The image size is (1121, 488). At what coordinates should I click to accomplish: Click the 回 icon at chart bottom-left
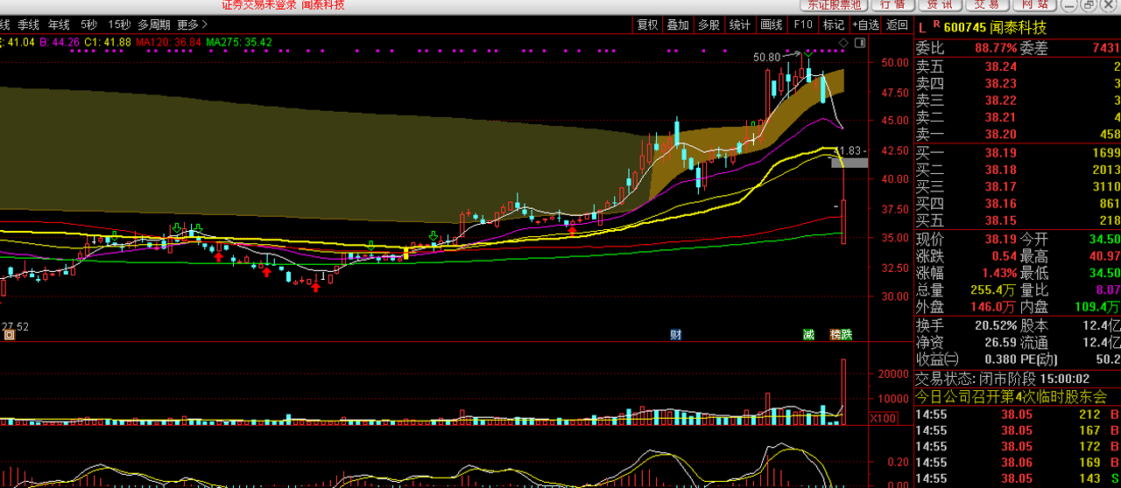coord(9,334)
